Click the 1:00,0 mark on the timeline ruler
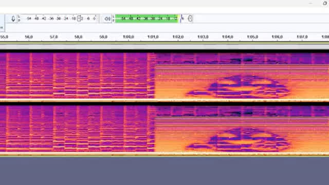This screenshot has width=329, height=185. (129, 37)
